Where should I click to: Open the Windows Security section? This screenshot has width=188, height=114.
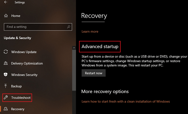click(24, 75)
